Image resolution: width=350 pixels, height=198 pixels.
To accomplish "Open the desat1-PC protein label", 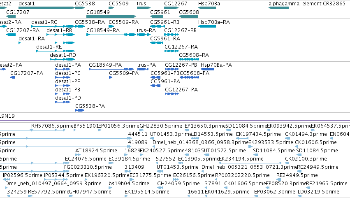I will [68, 73].
